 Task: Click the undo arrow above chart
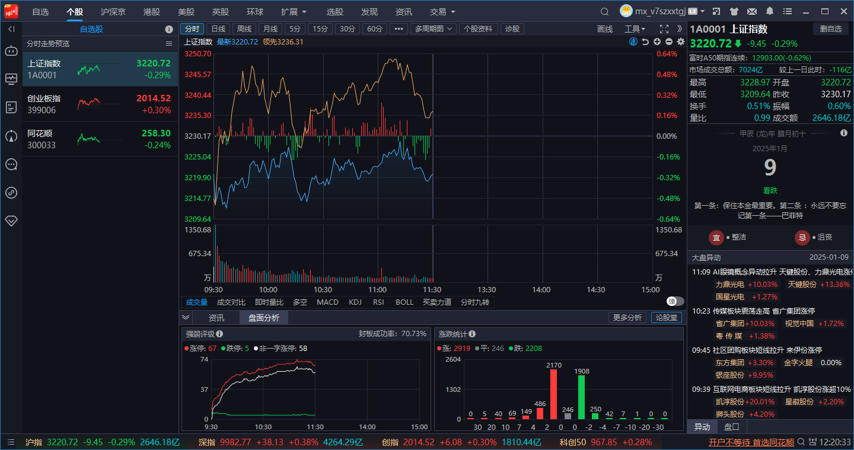(645, 42)
